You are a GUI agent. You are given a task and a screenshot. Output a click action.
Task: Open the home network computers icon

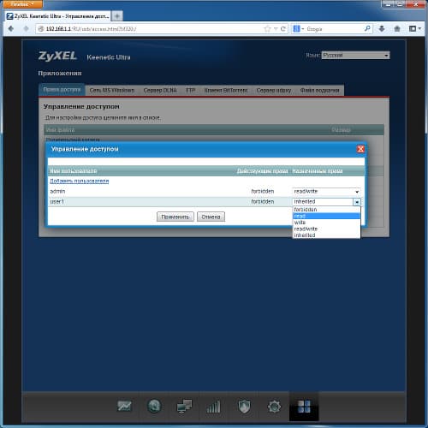[184, 406]
